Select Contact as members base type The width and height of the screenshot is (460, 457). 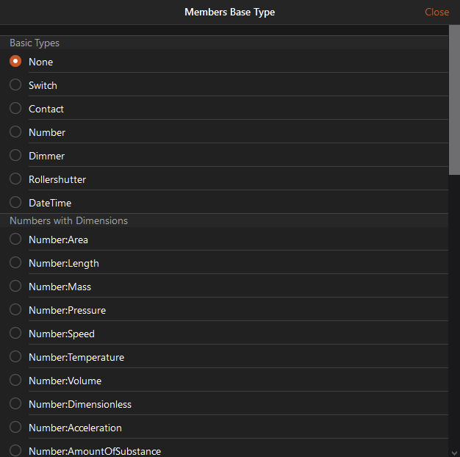click(15, 109)
